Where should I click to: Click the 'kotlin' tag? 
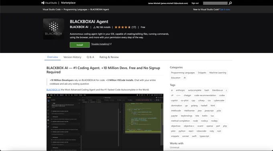pyautogui.click(x=205, y=116)
